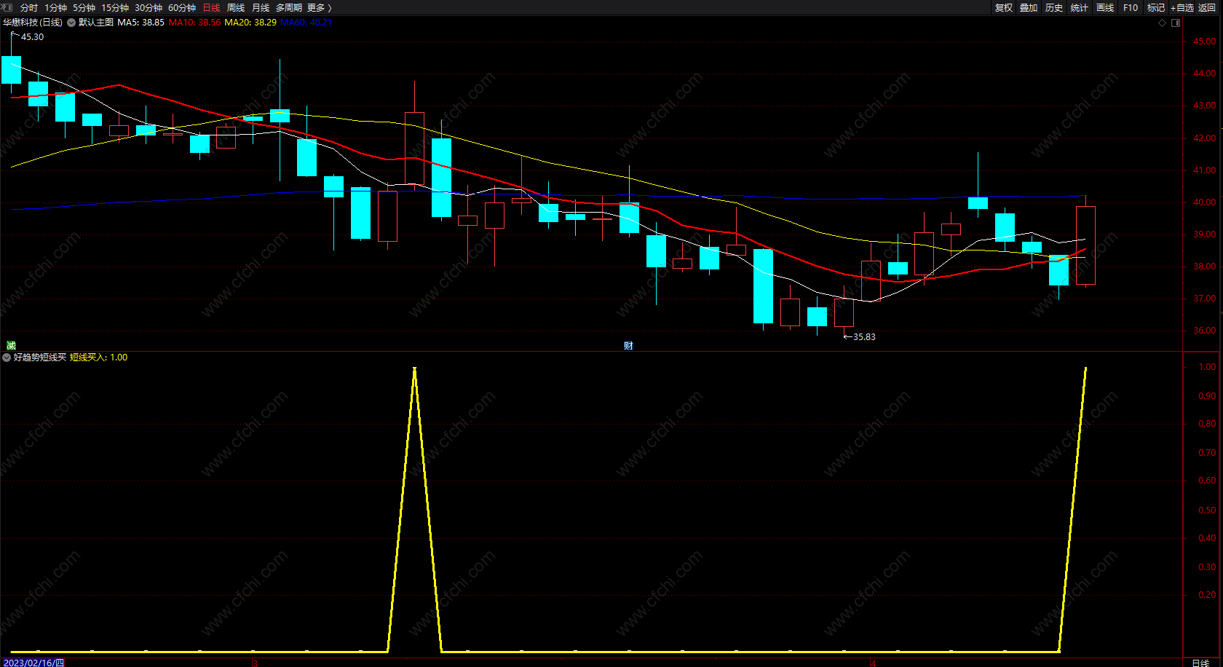Click the 2023/02/16/四 date label
The image size is (1223, 667).
[33, 663]
